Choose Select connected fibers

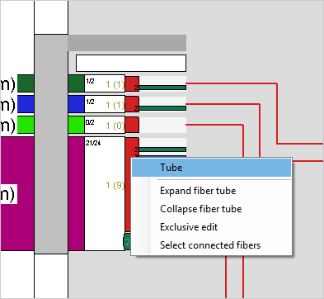[x=210, y=245]
